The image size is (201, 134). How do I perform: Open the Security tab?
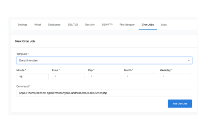click(x=90, y=25)
